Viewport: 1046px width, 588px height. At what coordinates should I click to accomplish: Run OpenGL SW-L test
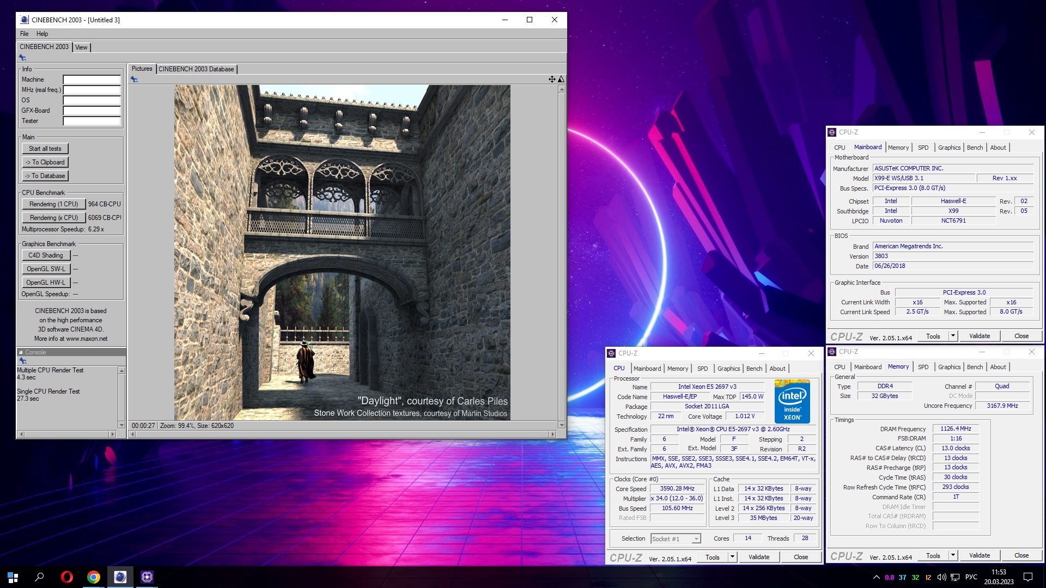pyautogui.click(x=46, y=269)
